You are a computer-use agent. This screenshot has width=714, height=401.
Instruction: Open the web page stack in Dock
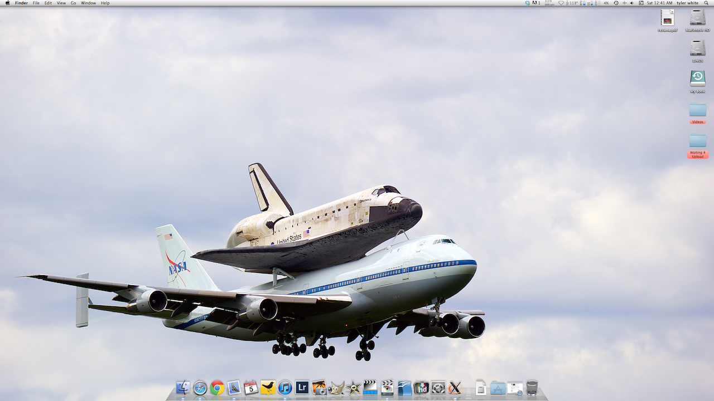click(x=515, y=388)
